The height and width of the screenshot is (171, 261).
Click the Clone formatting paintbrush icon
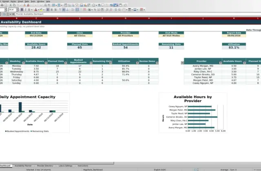pos(24,5)
